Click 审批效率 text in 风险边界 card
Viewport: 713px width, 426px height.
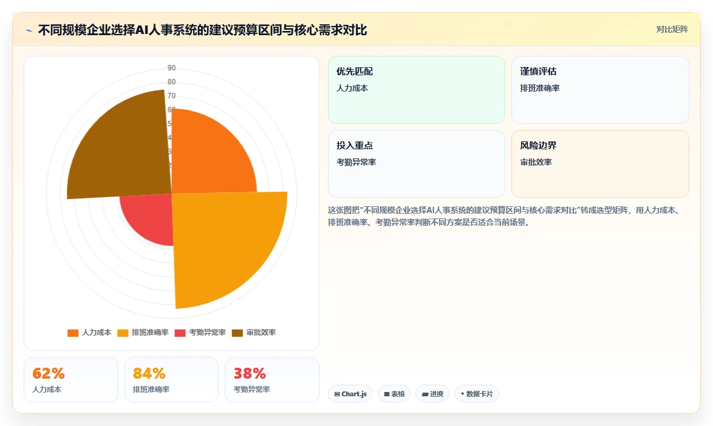coord(536,162)
